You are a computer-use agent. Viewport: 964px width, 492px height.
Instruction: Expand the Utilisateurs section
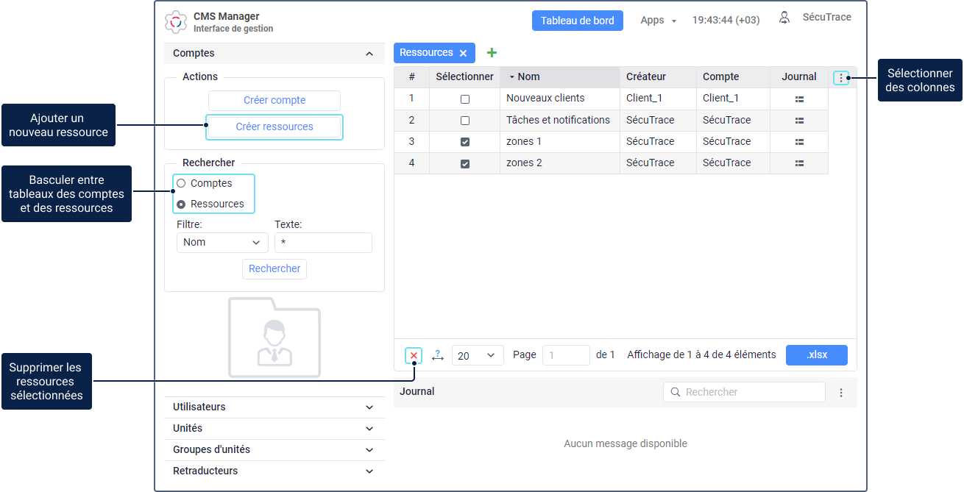274,407
